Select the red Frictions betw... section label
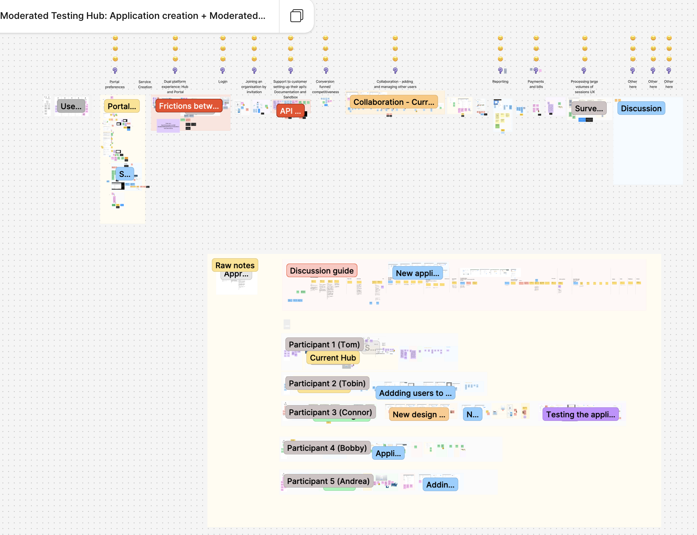Image resolution: width=697 pixels, height=535 pixels. (189, 106)
